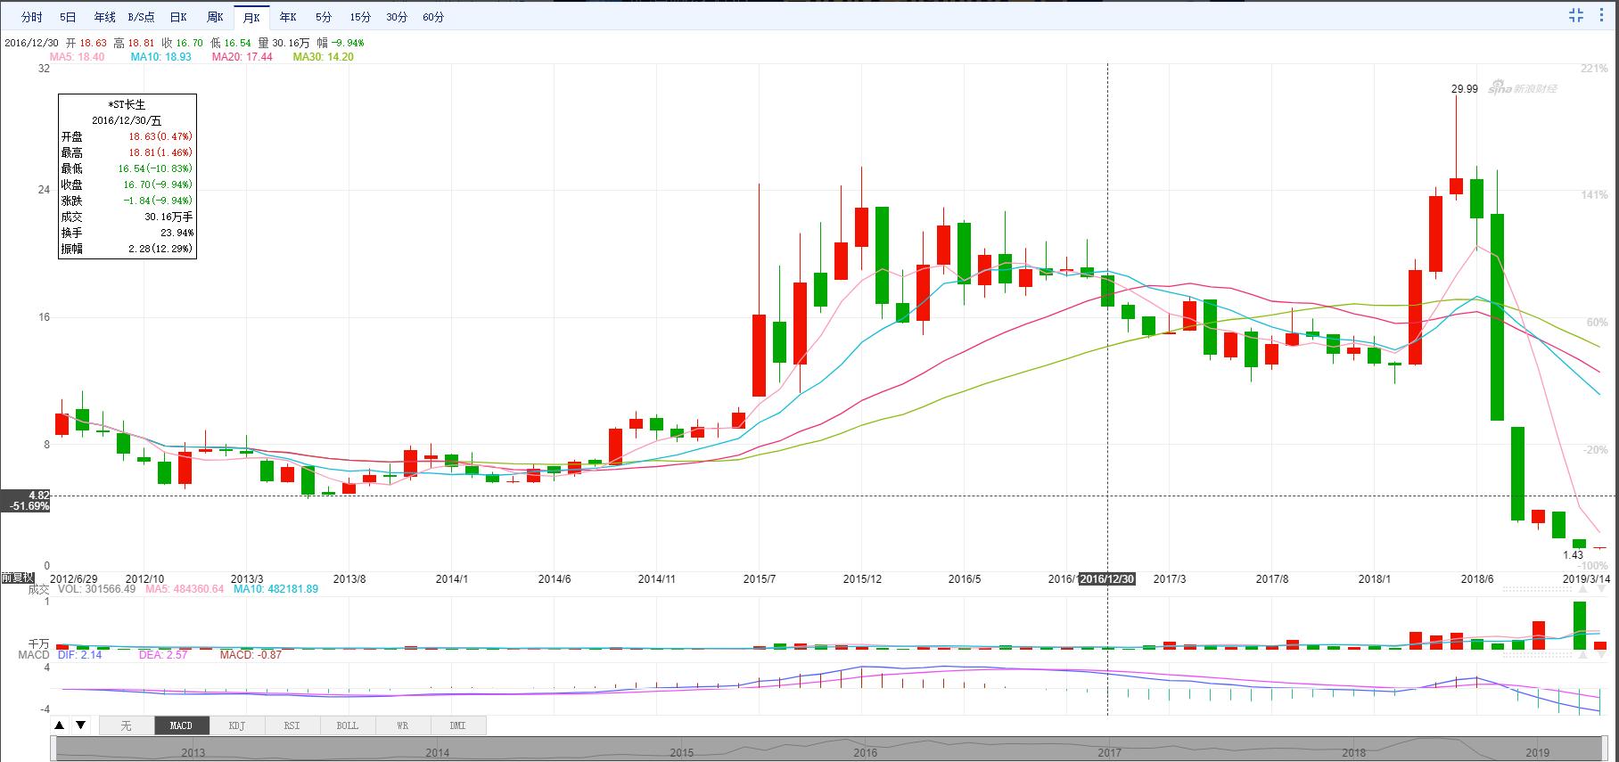Switch to the 分时 intraday chart
This screenshot has width=1619, height=762.
(x=31, y=17)
